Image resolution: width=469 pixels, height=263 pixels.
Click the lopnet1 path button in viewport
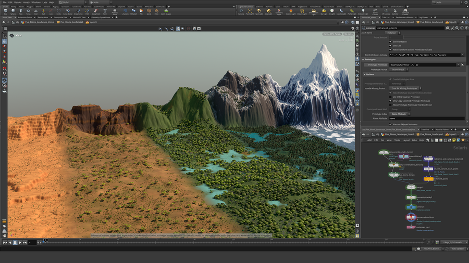pyautogui.click(x=91, y=22)
